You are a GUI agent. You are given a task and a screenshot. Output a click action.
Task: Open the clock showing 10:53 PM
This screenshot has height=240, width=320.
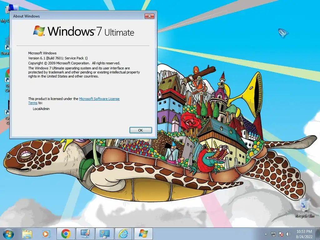click(304, 234)
